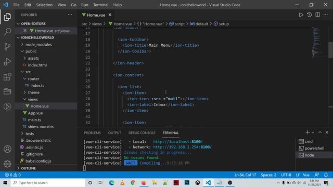Open the Explorer view in activity bar
Image resolution: width=333 pixels, height=187 pixels.
(7, 17)
